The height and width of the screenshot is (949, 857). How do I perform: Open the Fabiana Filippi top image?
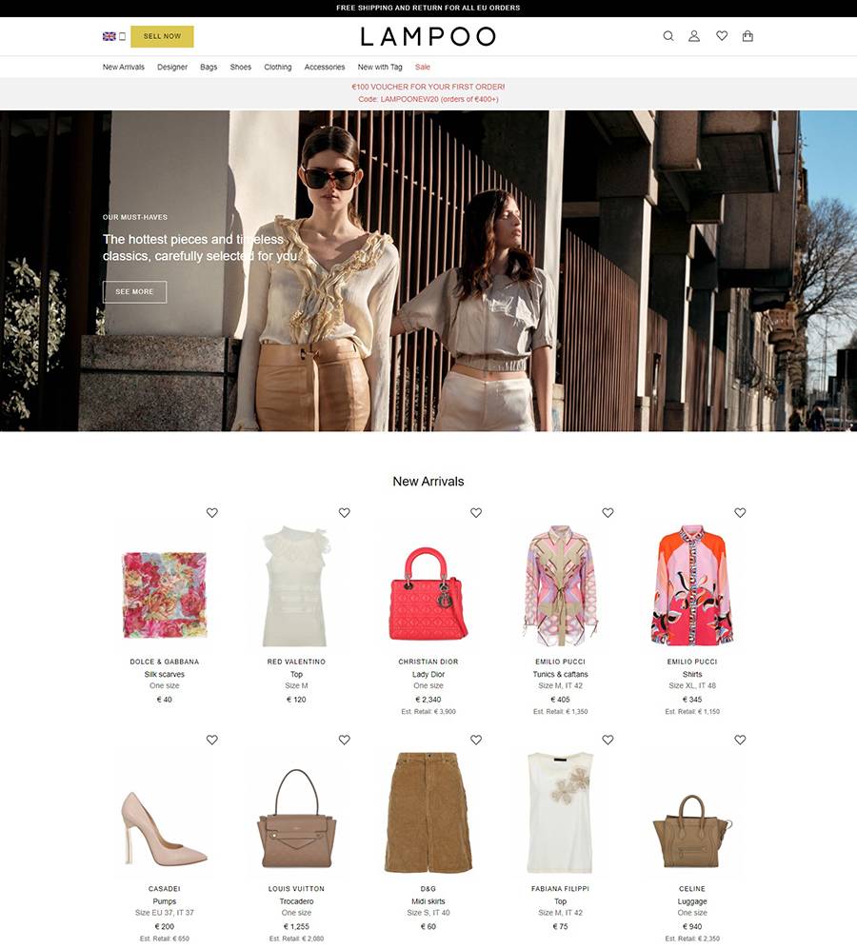pos(560,813)
